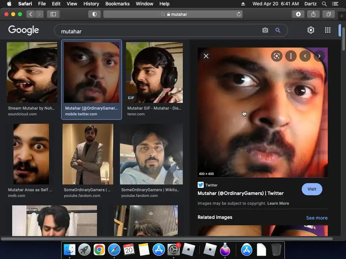346x259 pixels.
Task: Open Calendar from the Dock
Action: (129, 250)
